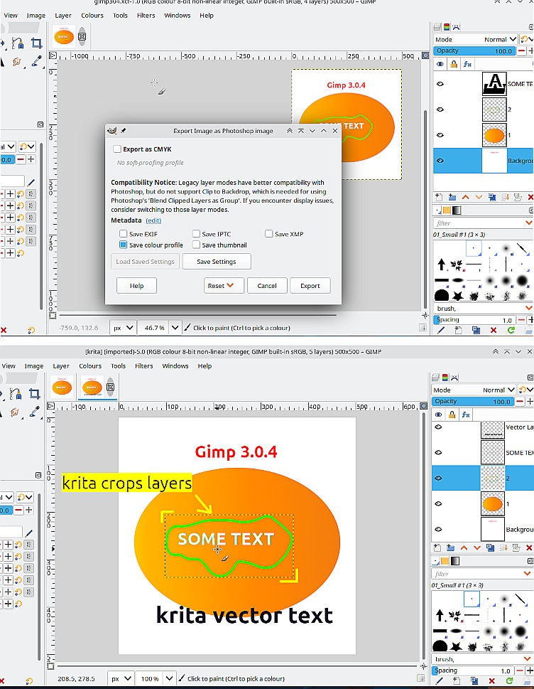Duplicate the layer in the upper window

coord(492,197)
